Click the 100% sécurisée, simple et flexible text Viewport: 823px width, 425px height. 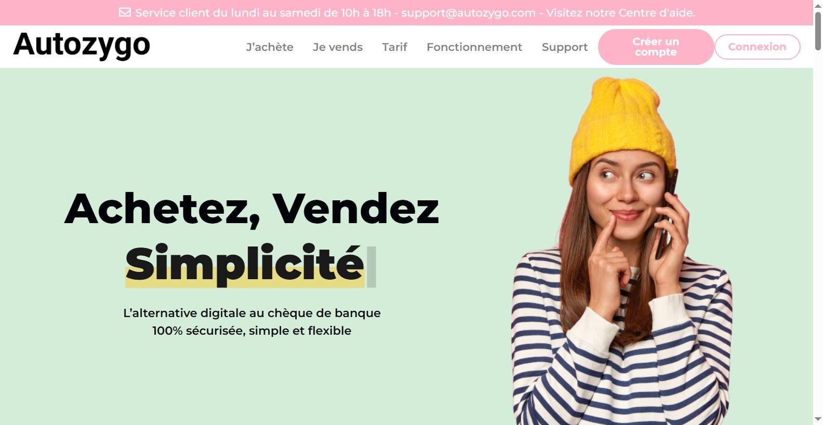(x=251, y=331)
